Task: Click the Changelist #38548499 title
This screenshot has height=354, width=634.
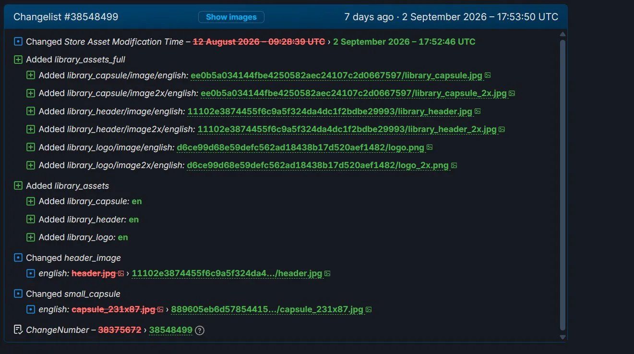Action: pos(66,17)
